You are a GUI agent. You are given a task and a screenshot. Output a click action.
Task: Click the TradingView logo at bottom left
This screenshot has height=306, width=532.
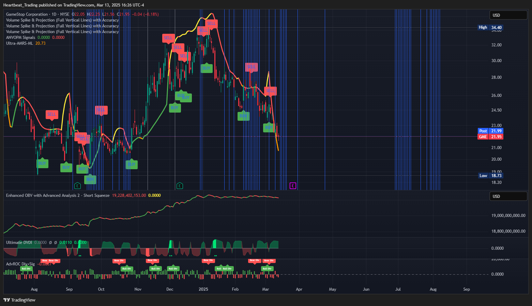tap(19, 300)
